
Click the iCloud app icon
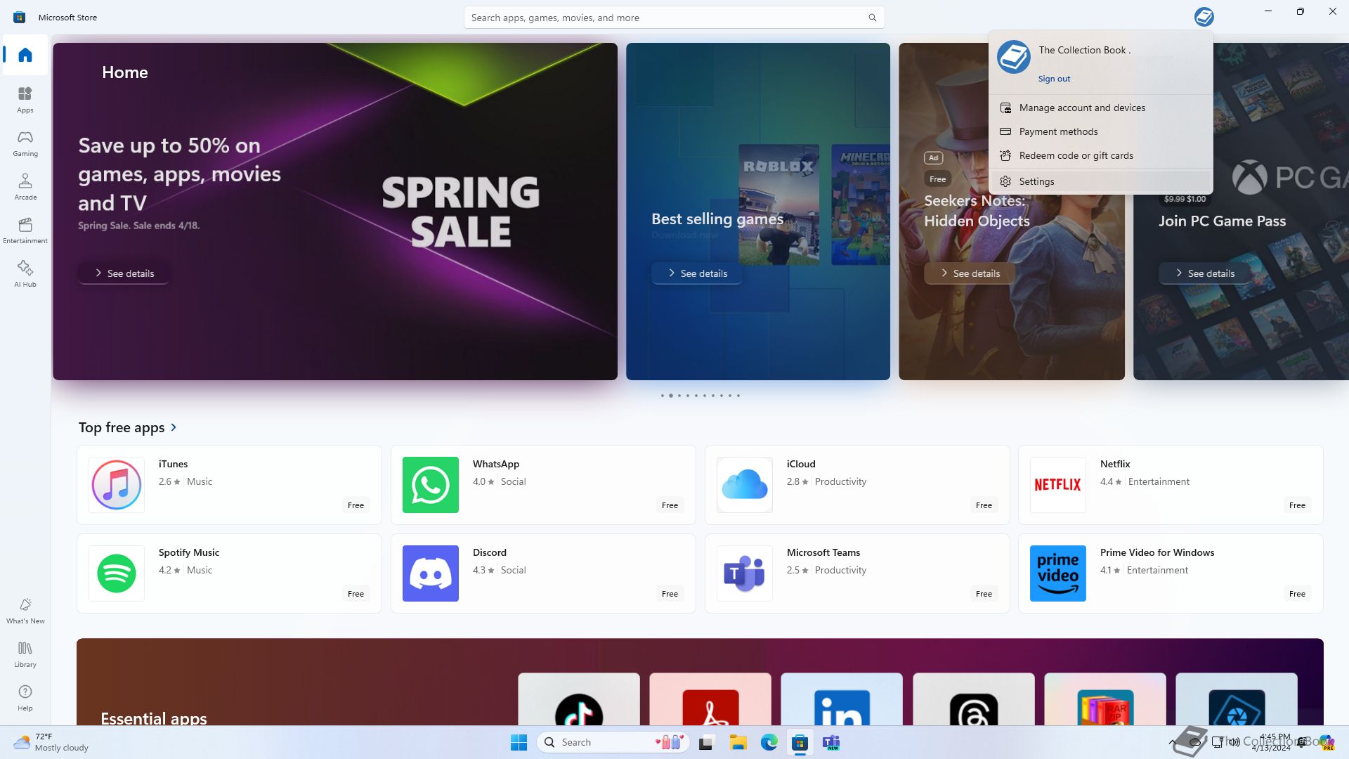[745, 485]
